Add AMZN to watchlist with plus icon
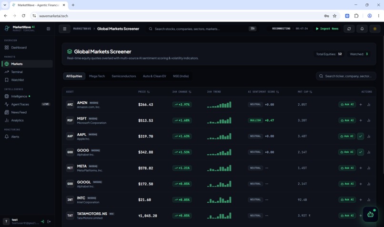 pyautogui.click(x=361, y=104)
